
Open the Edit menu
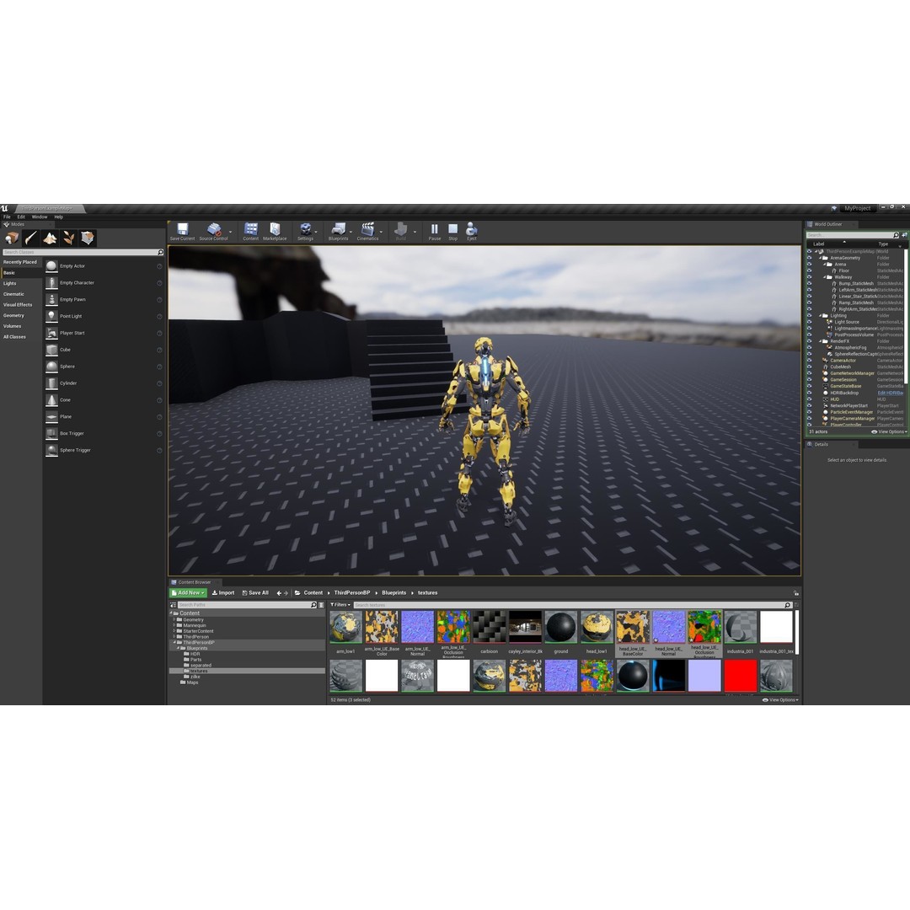[21, 217]
